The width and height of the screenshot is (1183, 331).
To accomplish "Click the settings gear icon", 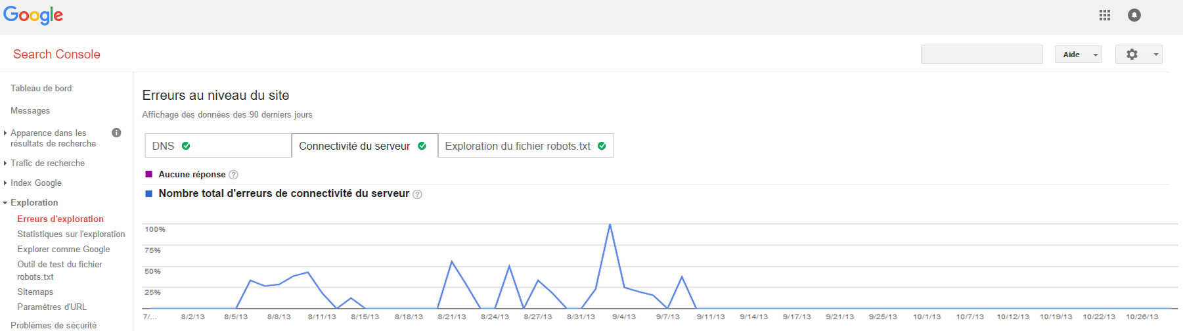I will click(1132, 55).
